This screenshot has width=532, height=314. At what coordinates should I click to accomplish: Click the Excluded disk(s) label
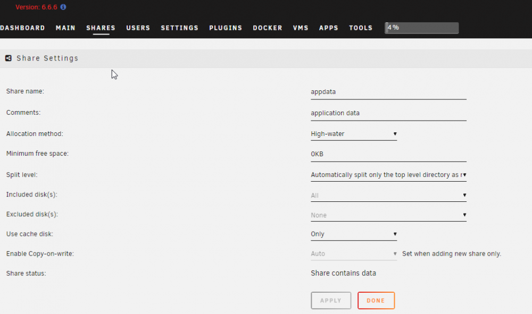pos(32,215)
